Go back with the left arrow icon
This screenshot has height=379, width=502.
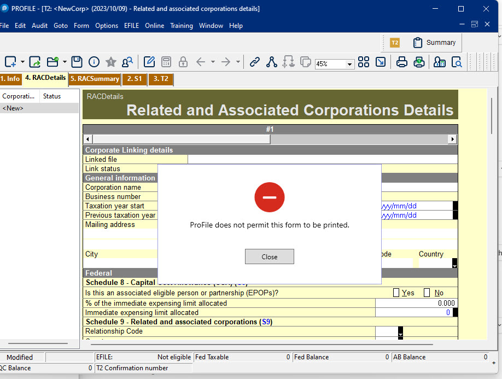(201, 62)
